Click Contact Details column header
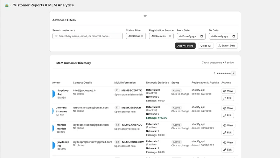This screenshot has height=158, width=280. coord(82,83)
